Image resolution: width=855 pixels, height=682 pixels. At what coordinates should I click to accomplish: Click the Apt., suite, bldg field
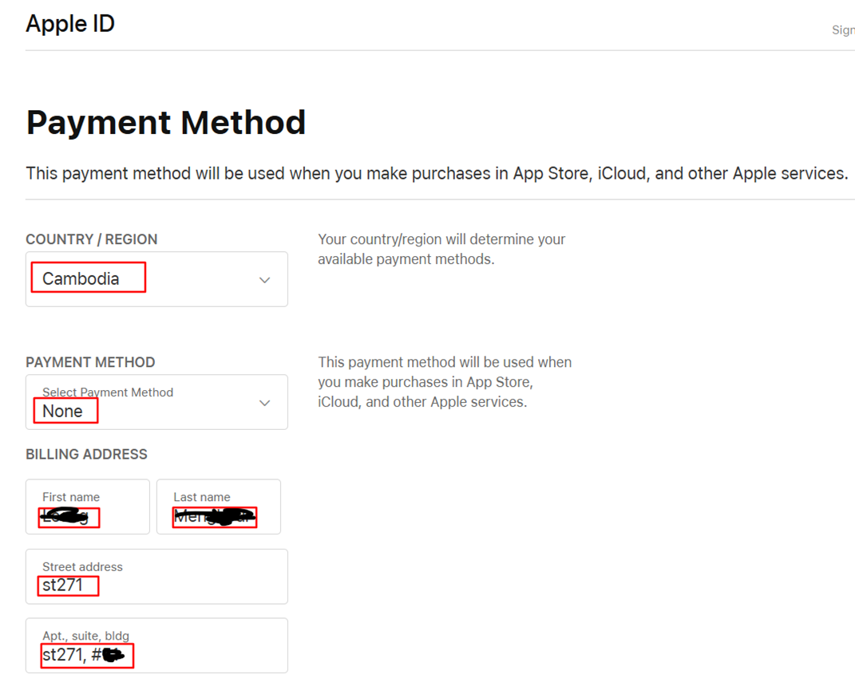pos(156,645)
